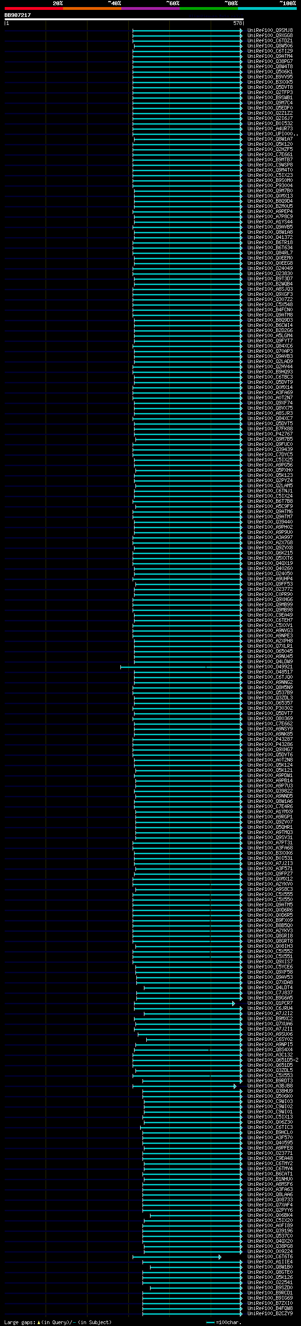The height and width of the screenshot is (1326, 301).
Task: Select hit UniRef100_Q9SV31
Action: pyautogui.click(x=269, y=837)
